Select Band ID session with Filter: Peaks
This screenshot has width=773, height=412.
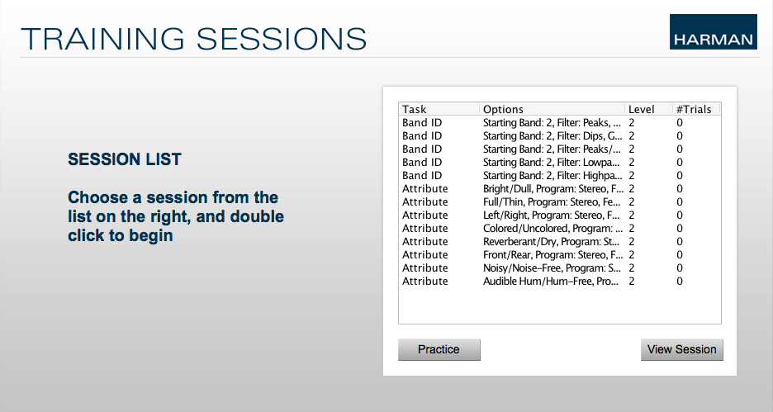560,123
